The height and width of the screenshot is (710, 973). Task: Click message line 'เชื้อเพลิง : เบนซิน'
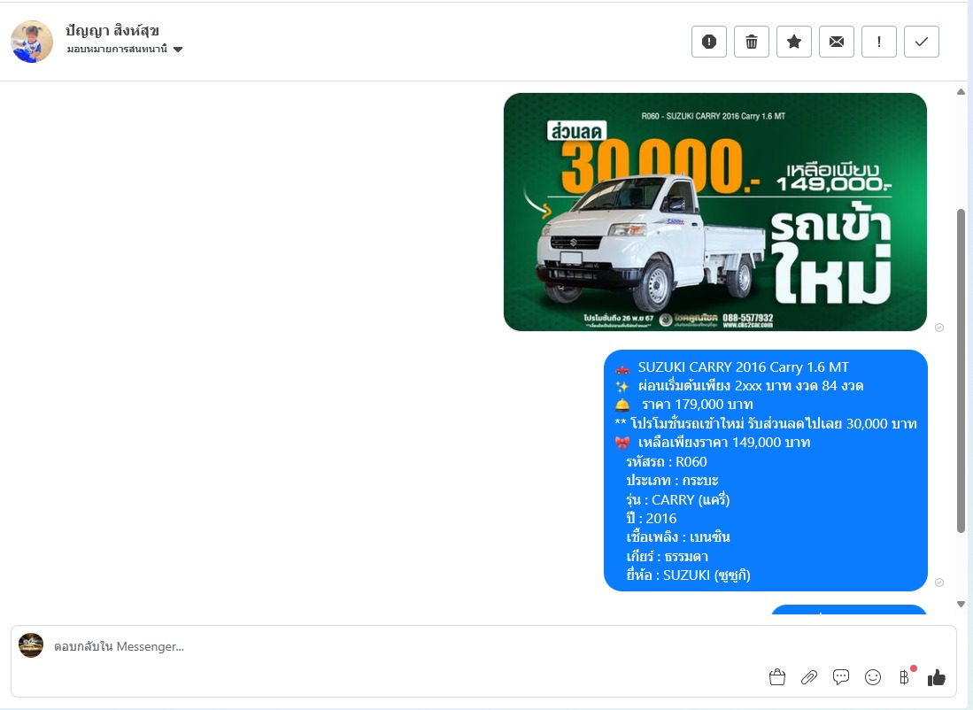[x=677, y=536]
